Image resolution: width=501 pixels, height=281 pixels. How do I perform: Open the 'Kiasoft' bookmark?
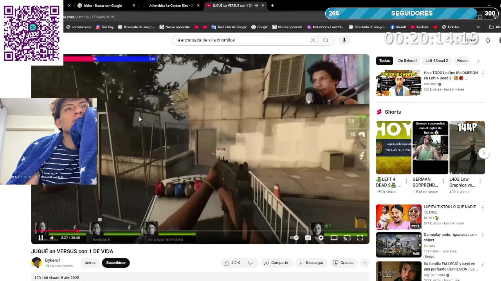(398, 27)
